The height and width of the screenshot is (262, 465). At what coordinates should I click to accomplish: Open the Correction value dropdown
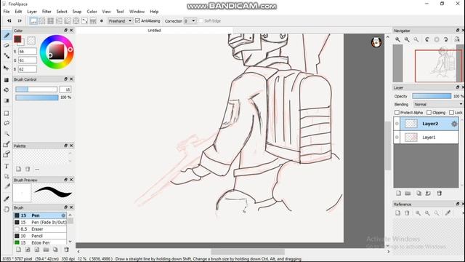190,21
